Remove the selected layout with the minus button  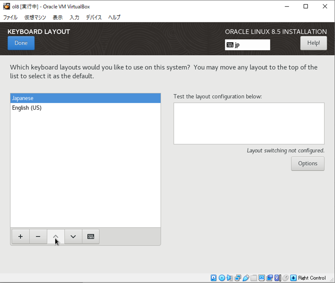[x=38, y=236]
